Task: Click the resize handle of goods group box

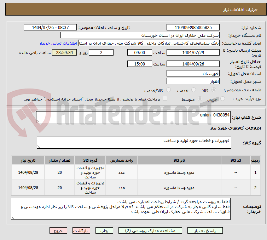Action: (x=39, y=147)
